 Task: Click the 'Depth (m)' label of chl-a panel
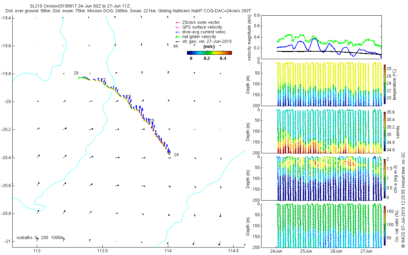click(x=248, y=178)
